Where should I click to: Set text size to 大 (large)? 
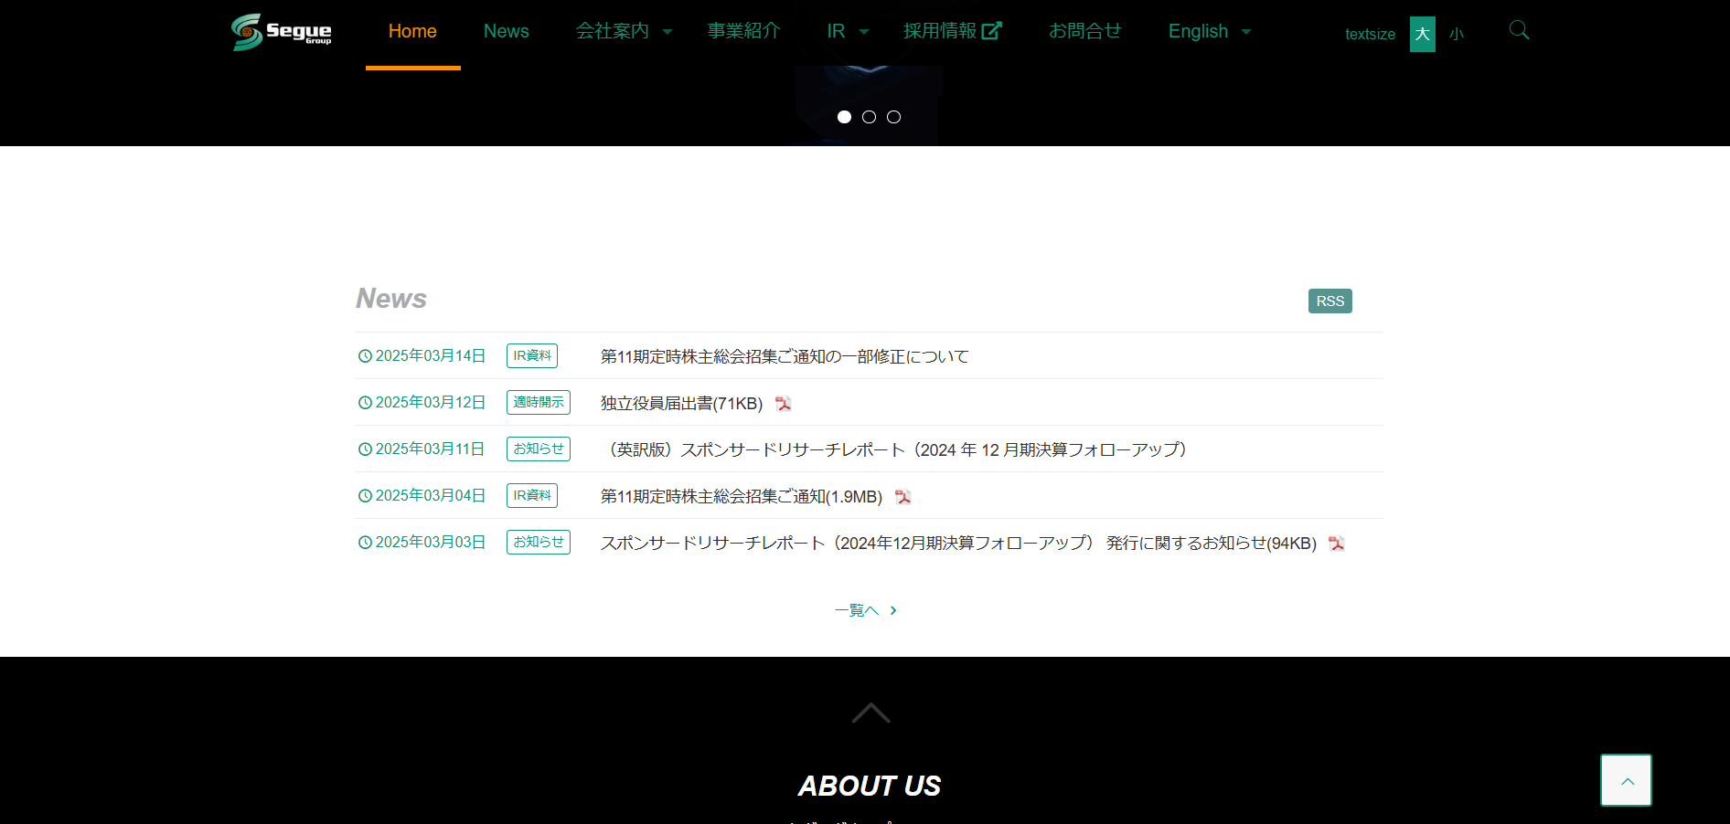pyautogui.click(x=1422, y=35)
